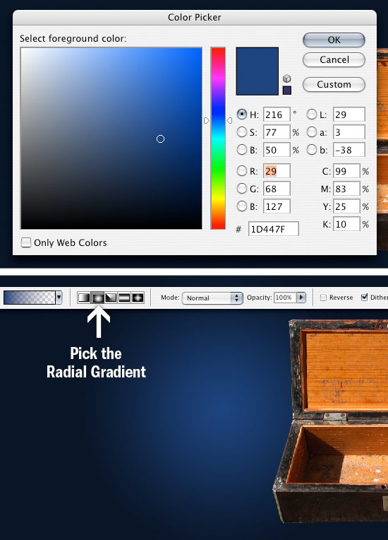Select the Radial Gradient icon
The height and width of the screenshot is (540, 388).
click(97, 298)
